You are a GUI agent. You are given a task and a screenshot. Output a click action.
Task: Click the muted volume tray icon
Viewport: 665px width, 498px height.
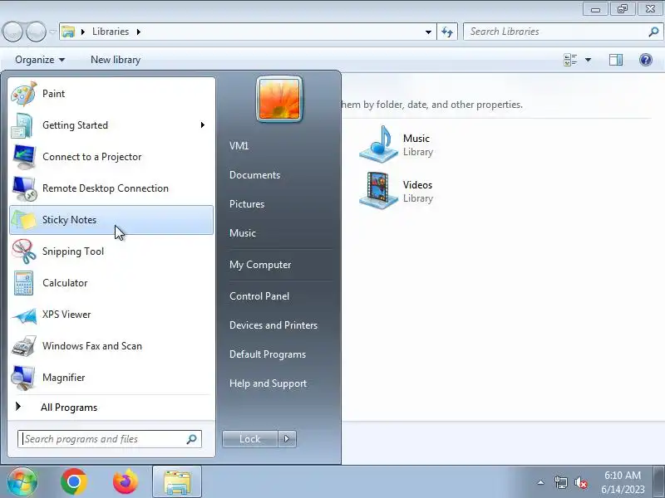pos(580,482)
